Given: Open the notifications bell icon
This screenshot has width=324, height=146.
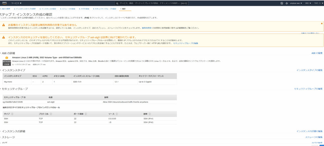Looking at the screenshot, I should pos(287,3).
